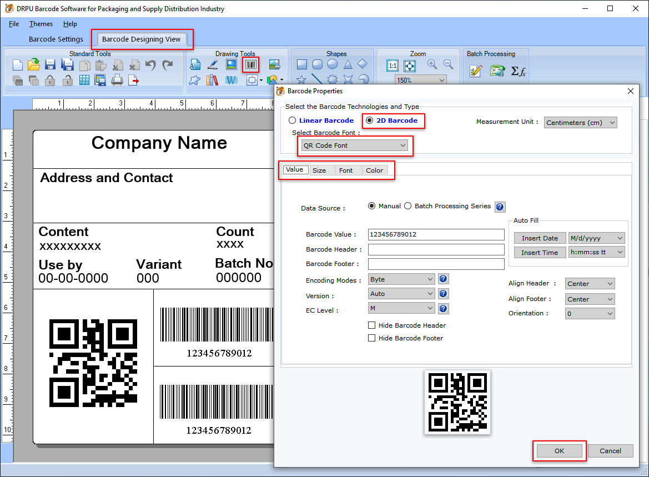Select the ellipse shape tool
This screenshot has width=649, height=477.
tap(333, 64)
